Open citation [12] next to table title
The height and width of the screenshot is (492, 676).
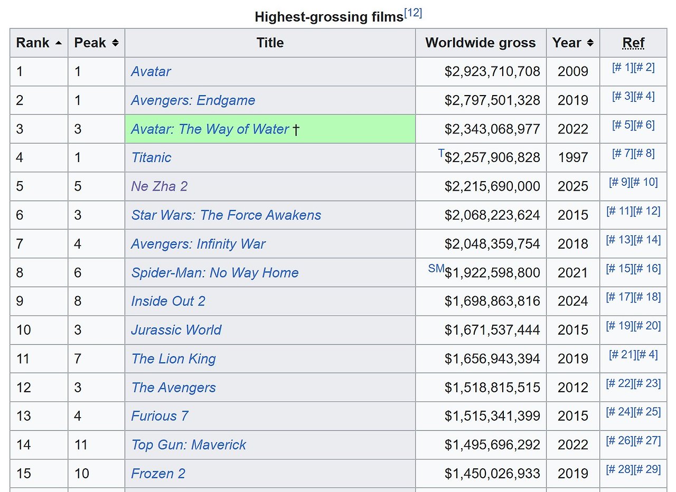point(413,13)
